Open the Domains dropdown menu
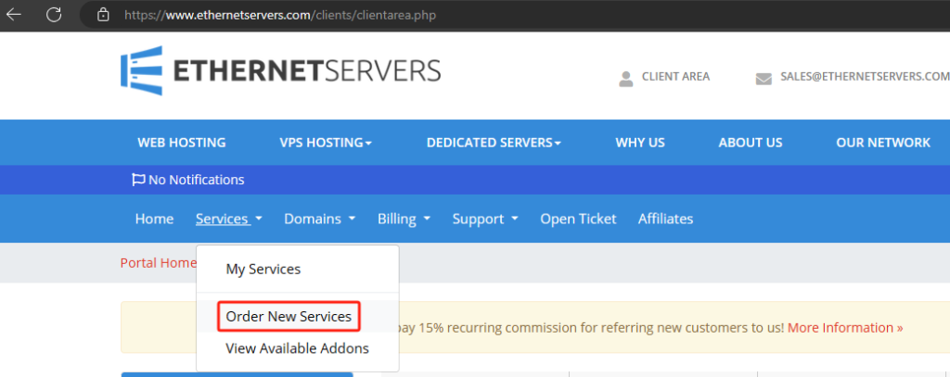 [320, 219]
